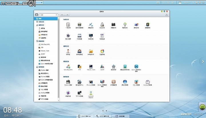Open the Hardware settings icon
Screen dimensions: 206x118
[x=114, y=25]
